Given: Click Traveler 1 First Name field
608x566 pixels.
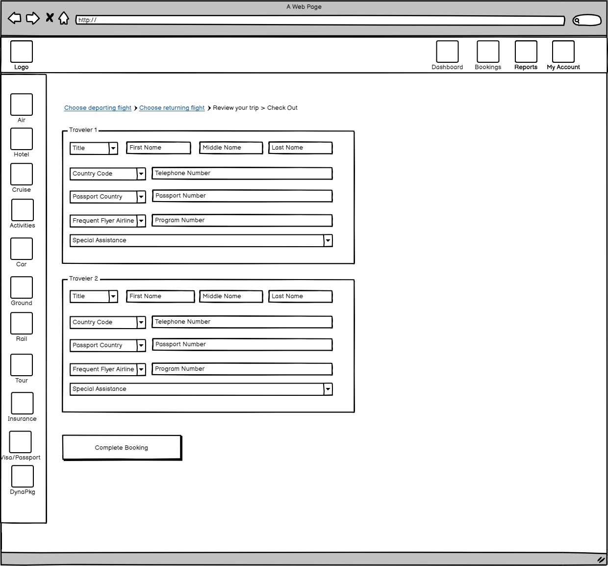Looking at the screenshot, I should point(158,148).
